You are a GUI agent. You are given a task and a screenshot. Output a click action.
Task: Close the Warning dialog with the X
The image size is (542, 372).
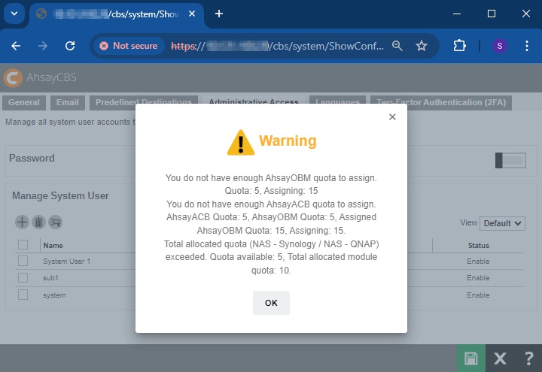392,116
